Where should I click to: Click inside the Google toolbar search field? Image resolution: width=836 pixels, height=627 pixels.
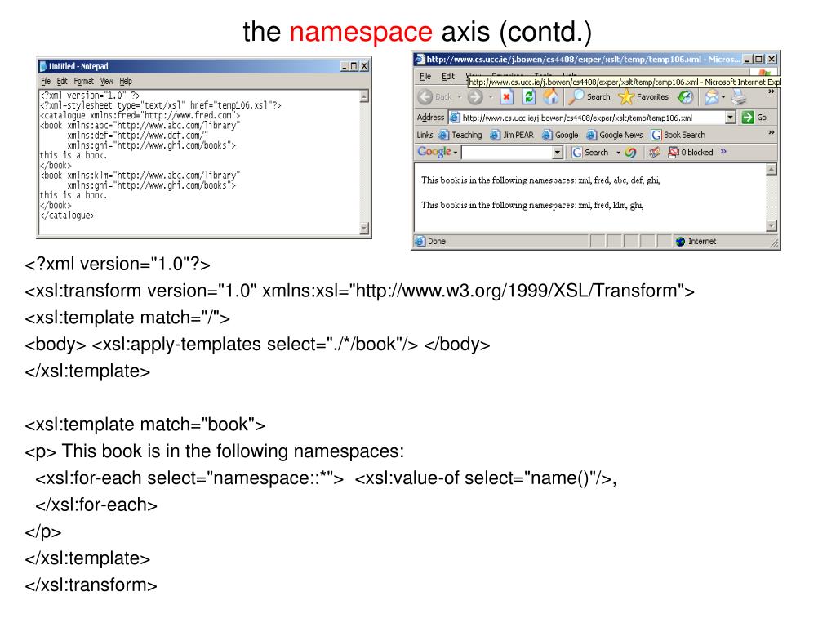507,153
